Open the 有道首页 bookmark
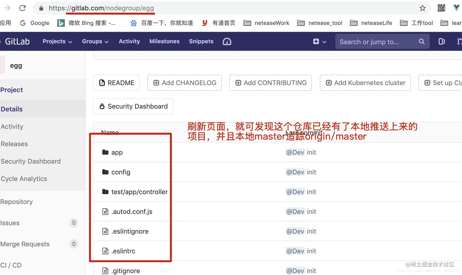Screen dimensions: 462x275 pyautogui.click(x=219, y=23)
